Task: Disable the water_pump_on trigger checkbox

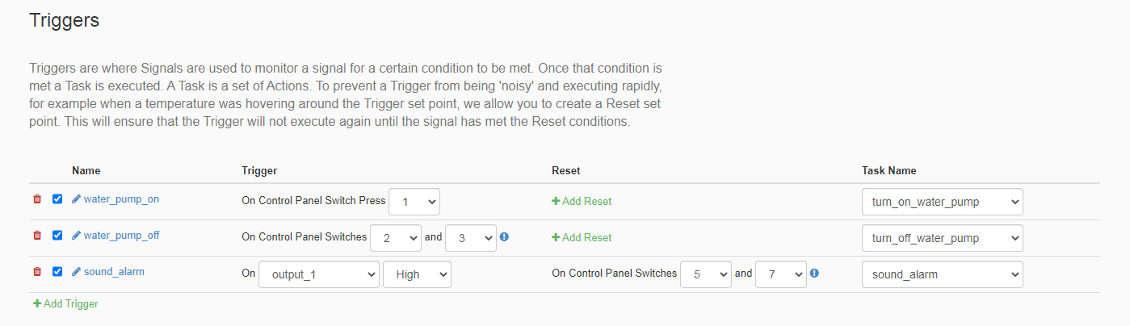Action: point(57,199)
